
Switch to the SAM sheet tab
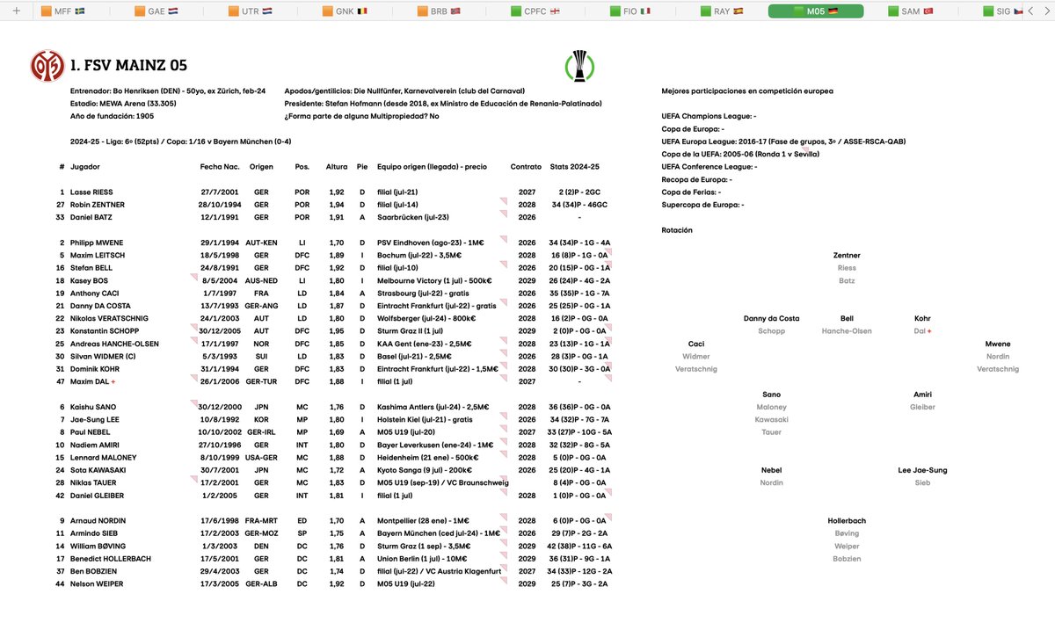click(911, 11)
